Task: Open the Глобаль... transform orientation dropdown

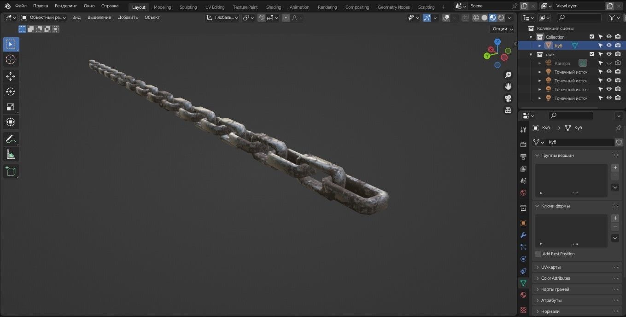Action: pyautogui.click(x=222, y=17)
